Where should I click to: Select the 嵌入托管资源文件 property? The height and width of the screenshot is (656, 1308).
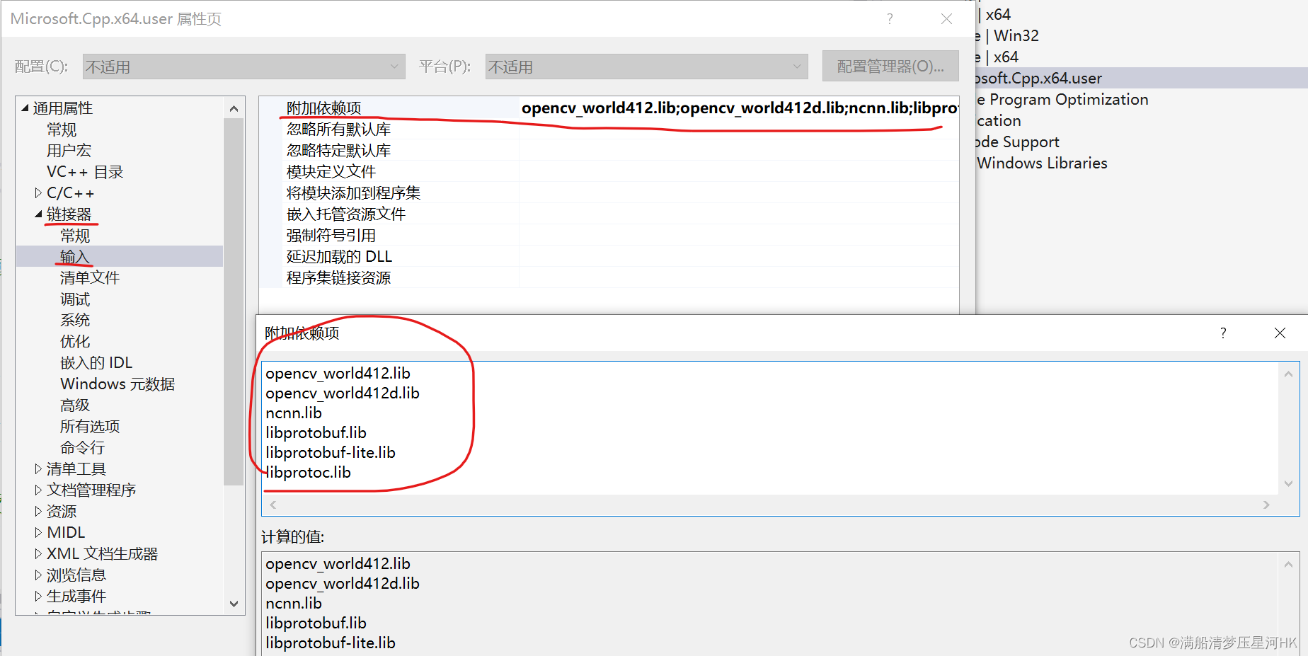click(x=345, y=214)
